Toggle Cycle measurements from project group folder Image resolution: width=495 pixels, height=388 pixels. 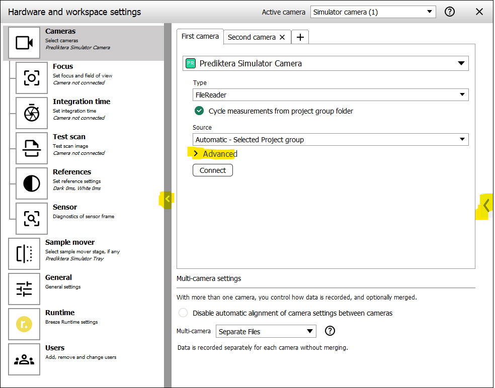coord(199,111)
